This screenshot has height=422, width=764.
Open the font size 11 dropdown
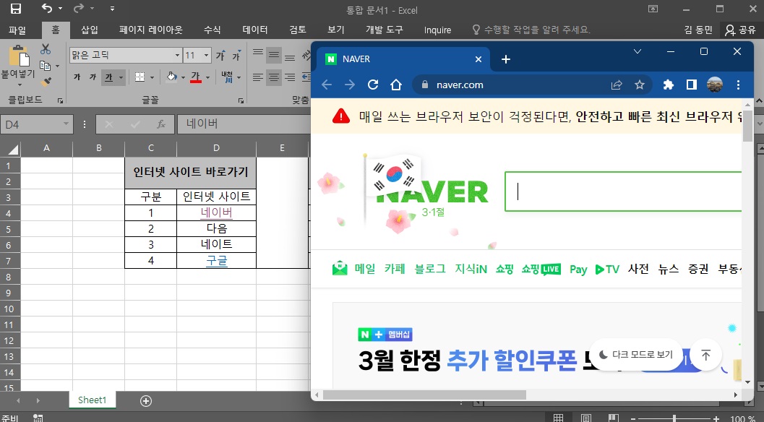point(206,55)
